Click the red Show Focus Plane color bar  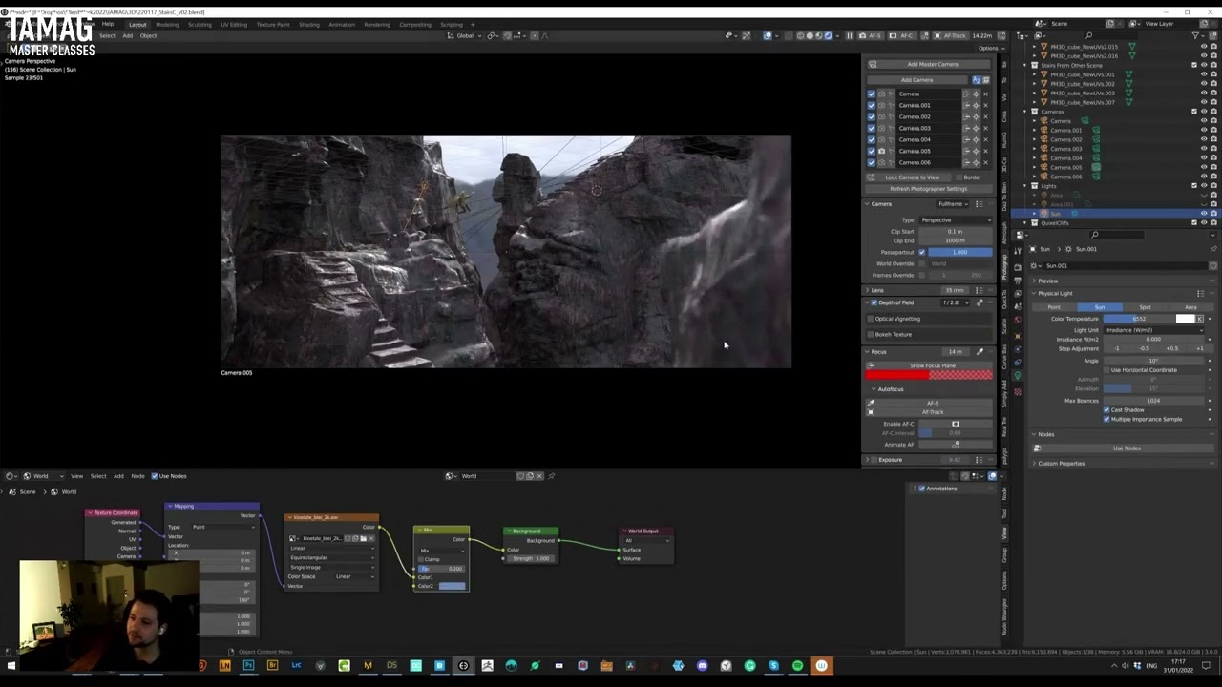pyautogui.click(x=929, y=375)
